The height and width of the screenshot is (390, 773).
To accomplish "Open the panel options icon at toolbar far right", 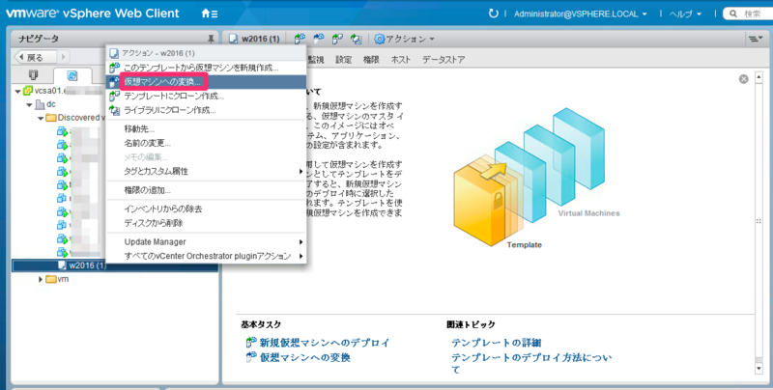I will tap(756, 39).
